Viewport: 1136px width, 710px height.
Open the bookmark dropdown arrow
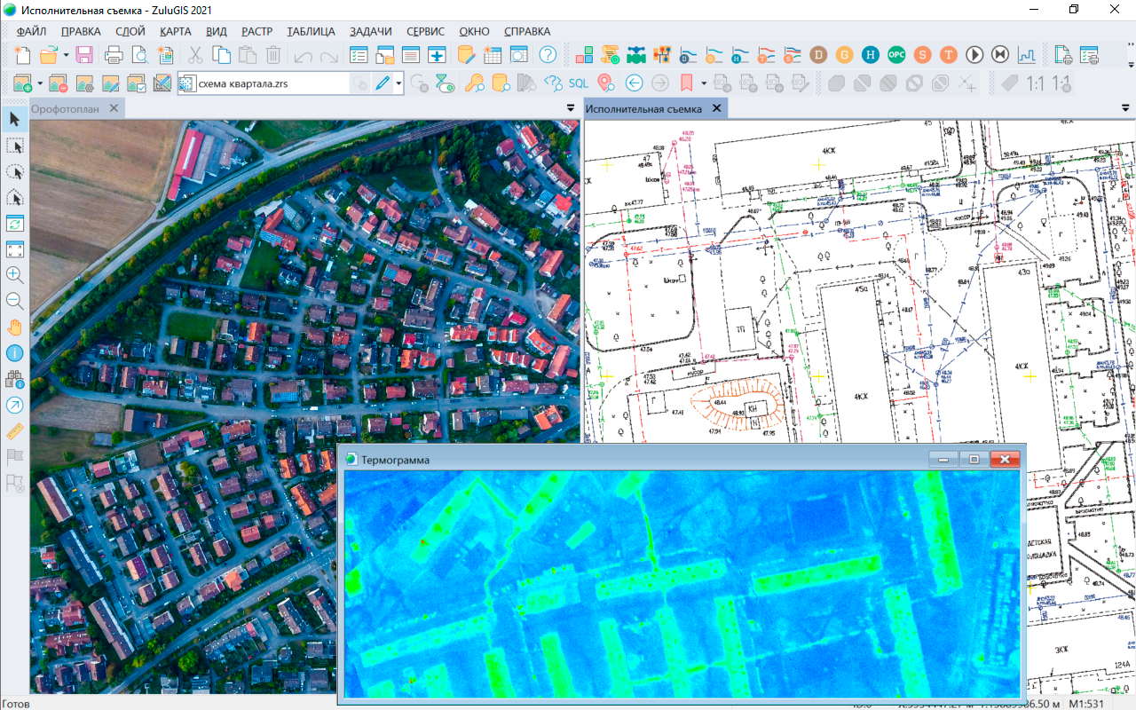(x=704, y=83)
